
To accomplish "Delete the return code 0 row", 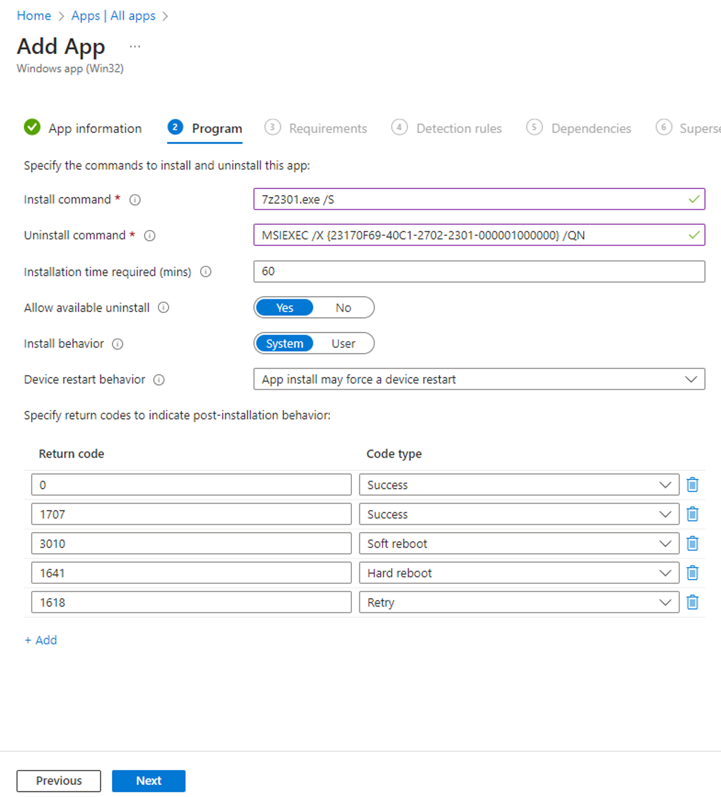I will (x=692, y=484).
